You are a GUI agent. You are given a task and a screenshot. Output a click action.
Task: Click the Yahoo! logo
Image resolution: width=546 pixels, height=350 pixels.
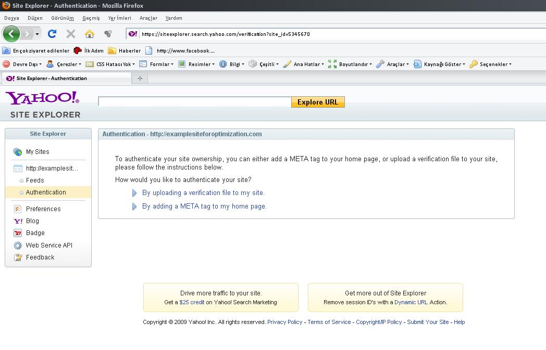click(42, 98)
